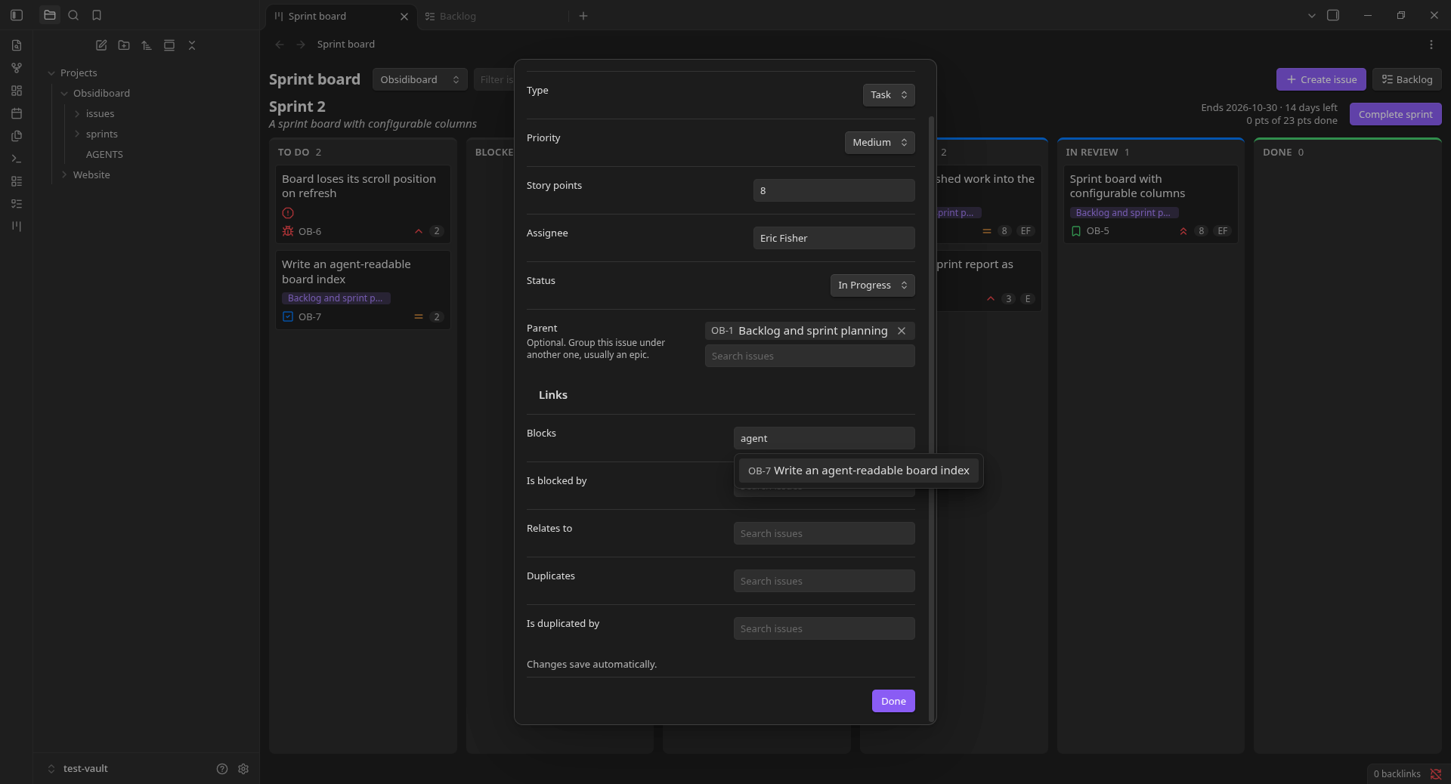This screenshot has width=1451, height=784.
Task: Remove the OB-1 parent issue
Action: (902, 331)
